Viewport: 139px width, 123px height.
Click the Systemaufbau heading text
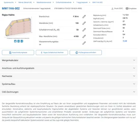[9, 84]
